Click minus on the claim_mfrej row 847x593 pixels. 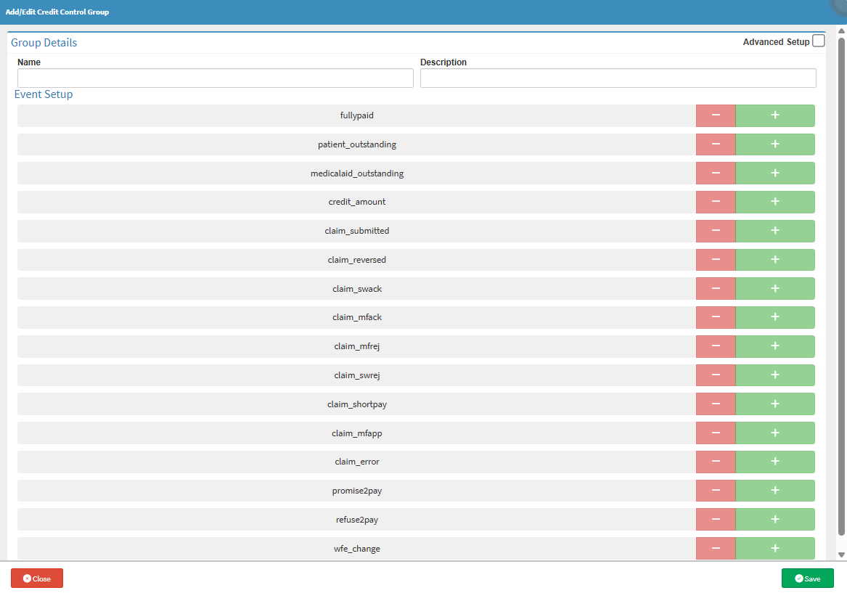tap(716, 346)
